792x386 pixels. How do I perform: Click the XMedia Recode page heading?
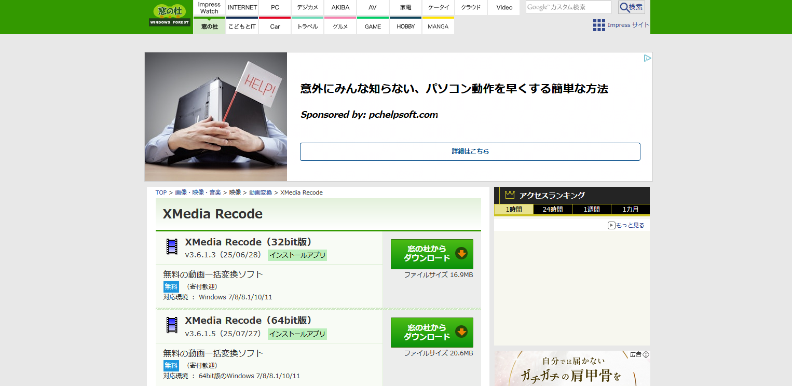pos(213,214)
